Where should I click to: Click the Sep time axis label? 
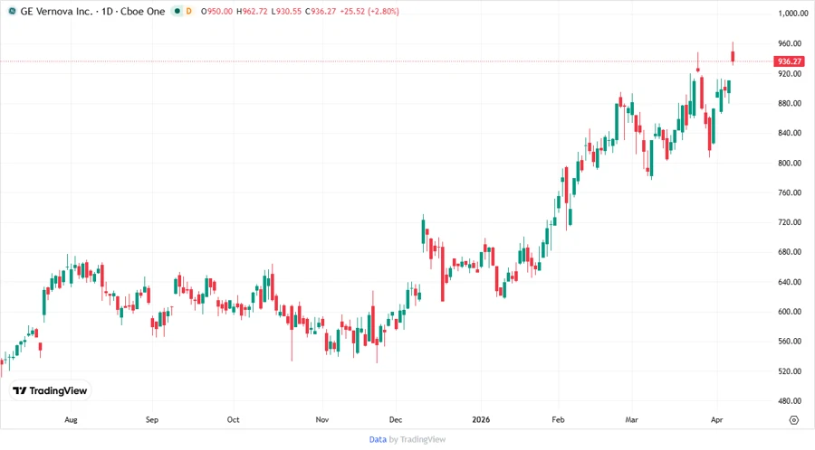152,419
